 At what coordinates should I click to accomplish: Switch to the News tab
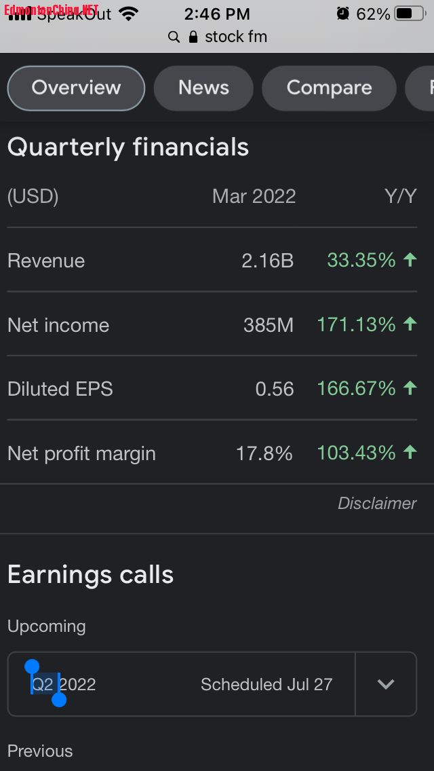pyautogui.click(x=203, y=88)
